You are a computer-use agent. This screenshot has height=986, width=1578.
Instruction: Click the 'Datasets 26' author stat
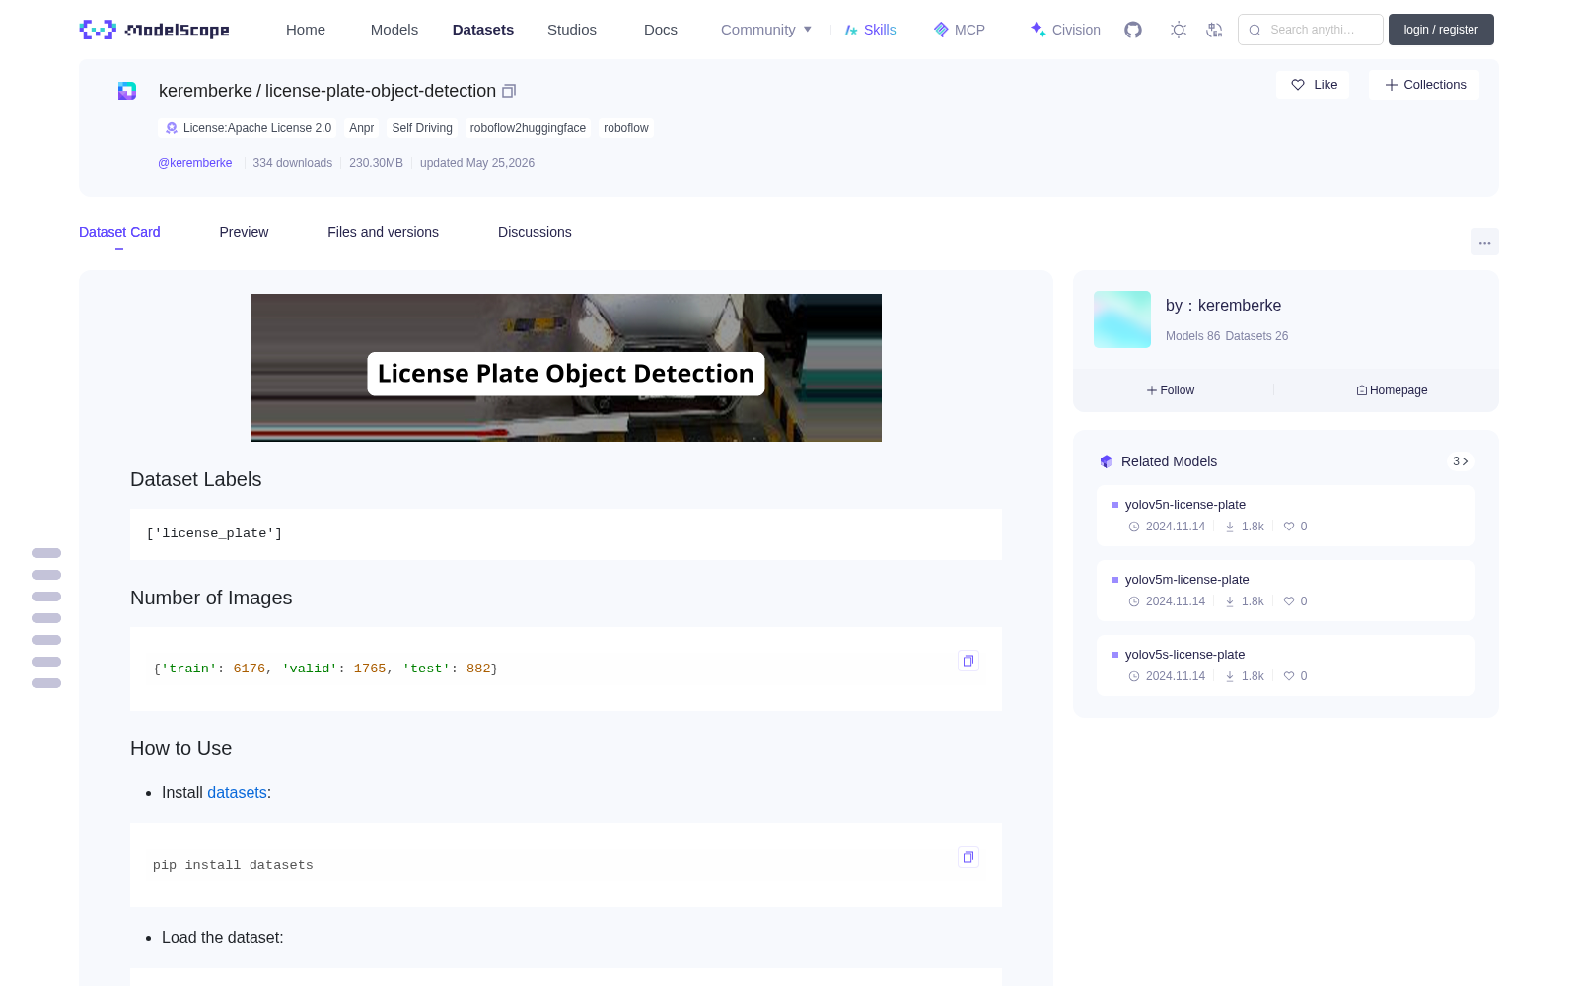[x=1256, y=336]
